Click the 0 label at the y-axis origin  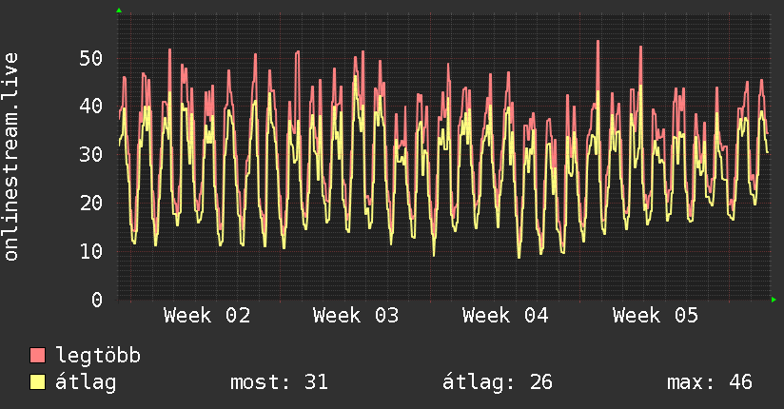(x=97, y=300)
